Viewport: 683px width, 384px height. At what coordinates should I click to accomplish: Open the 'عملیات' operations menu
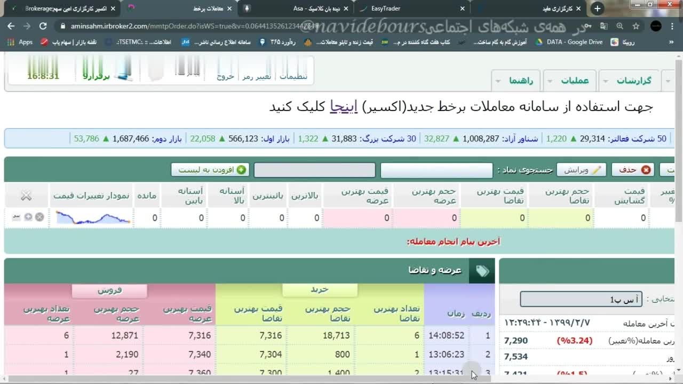(x=575, y=81)
